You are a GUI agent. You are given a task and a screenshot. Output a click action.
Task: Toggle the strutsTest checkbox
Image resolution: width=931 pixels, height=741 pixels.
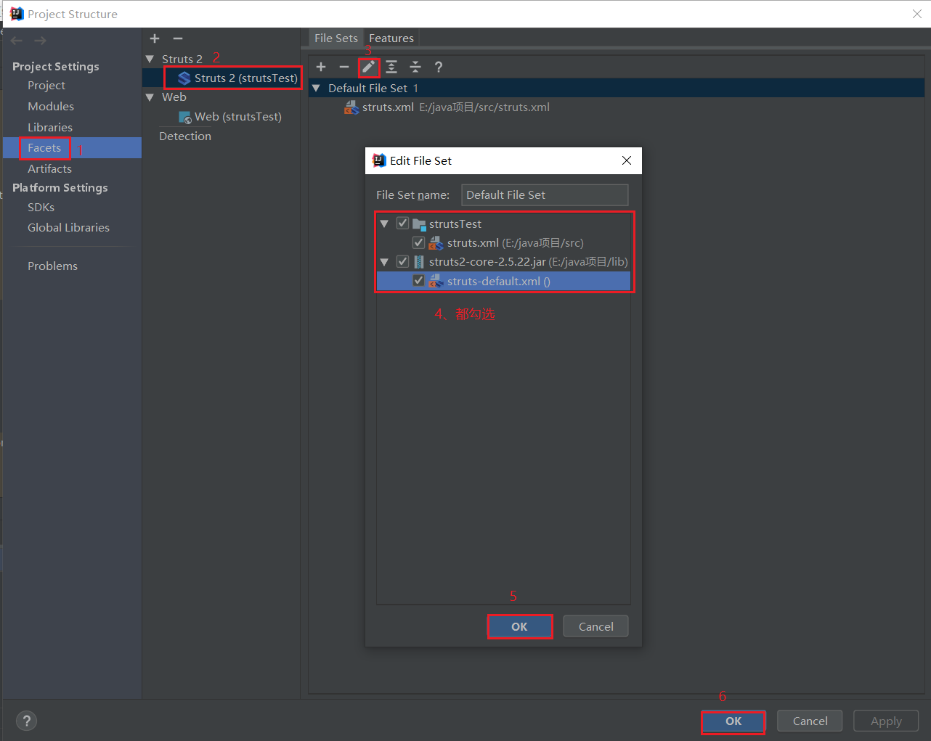[x=402, y=224]
